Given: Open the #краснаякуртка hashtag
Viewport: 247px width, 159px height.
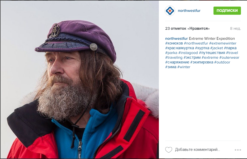Looking at the screenshot, I should [179, 48].
